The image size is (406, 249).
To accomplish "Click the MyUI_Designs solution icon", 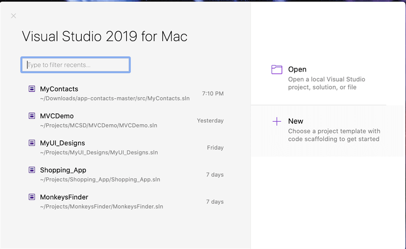I will click(x=32, y=143).
